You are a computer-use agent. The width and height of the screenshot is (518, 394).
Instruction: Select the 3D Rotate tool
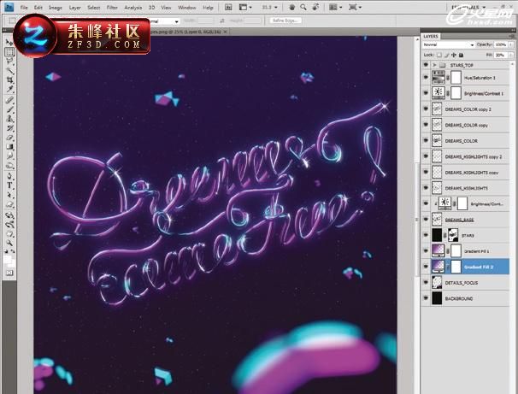9,215
